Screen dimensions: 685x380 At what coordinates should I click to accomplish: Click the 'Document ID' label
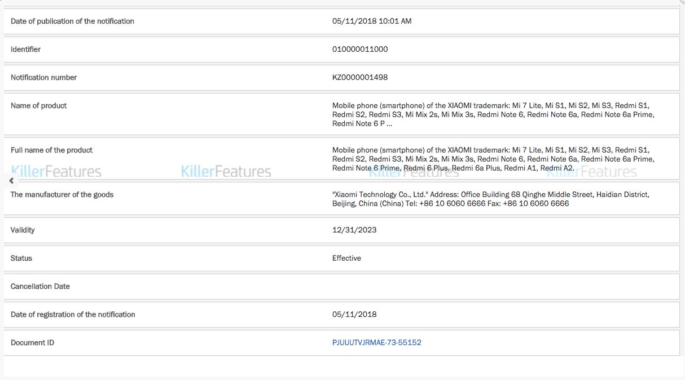click(32, 342)
